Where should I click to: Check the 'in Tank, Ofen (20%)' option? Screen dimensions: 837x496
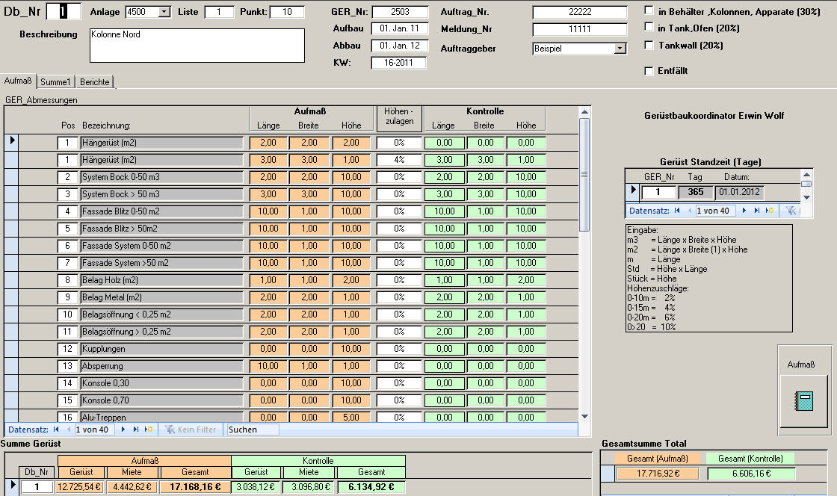point(649,28)
